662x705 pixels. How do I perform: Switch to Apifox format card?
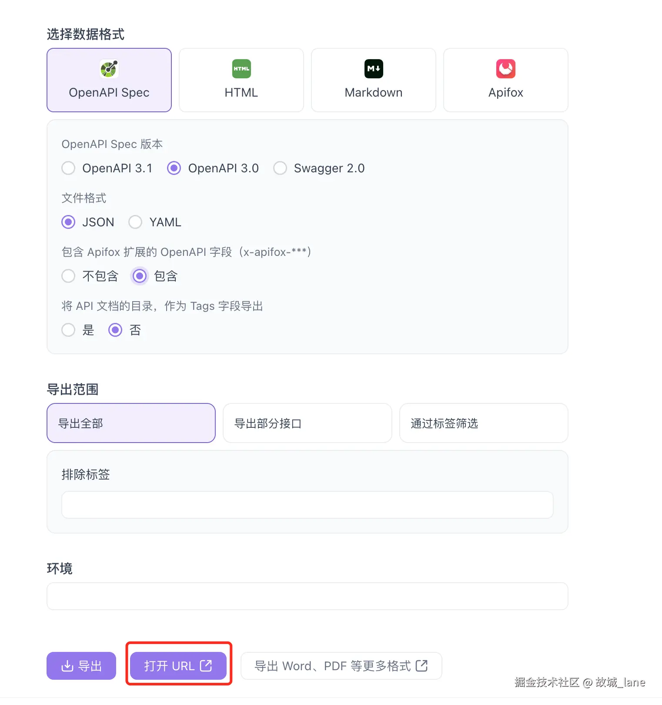point(506,80)
